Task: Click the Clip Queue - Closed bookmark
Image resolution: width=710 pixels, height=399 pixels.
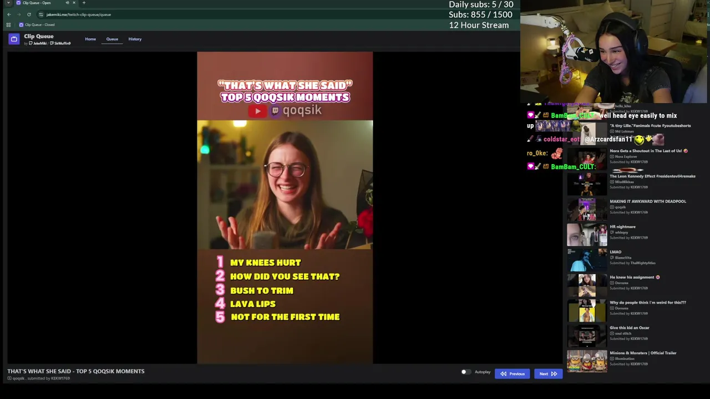Action: point(37,24)
